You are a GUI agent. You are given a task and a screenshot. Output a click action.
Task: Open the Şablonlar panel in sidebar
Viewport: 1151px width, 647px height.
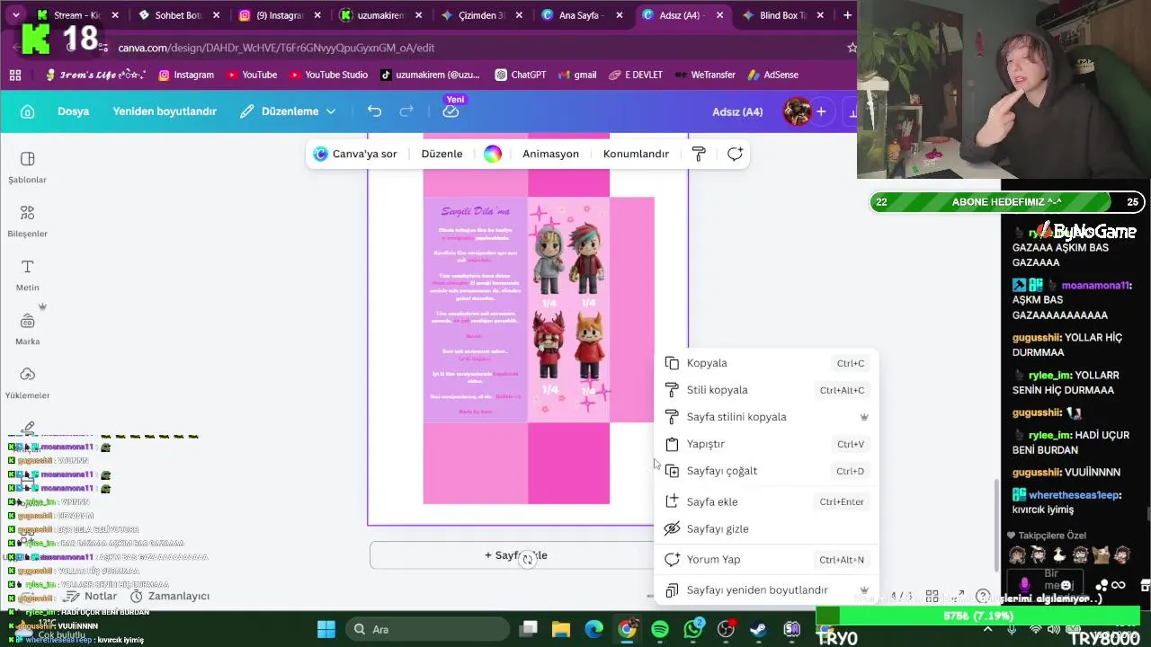(x=27, y=167)
